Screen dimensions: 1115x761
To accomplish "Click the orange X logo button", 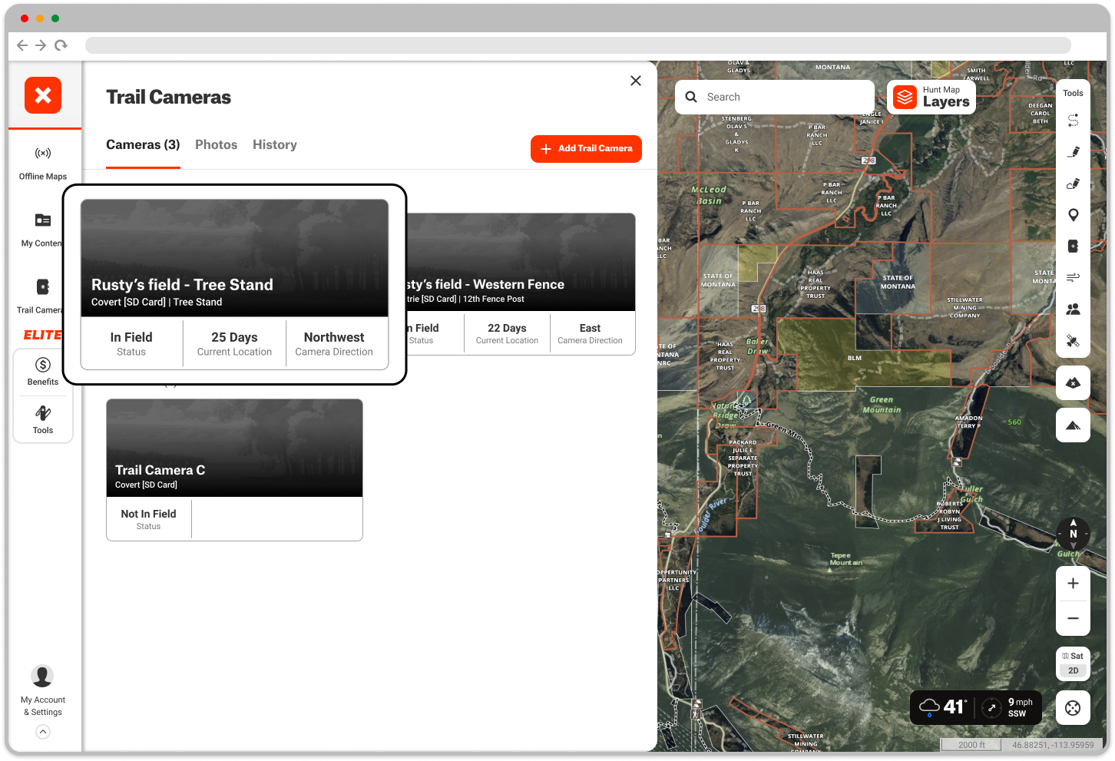I will (43, 95).
